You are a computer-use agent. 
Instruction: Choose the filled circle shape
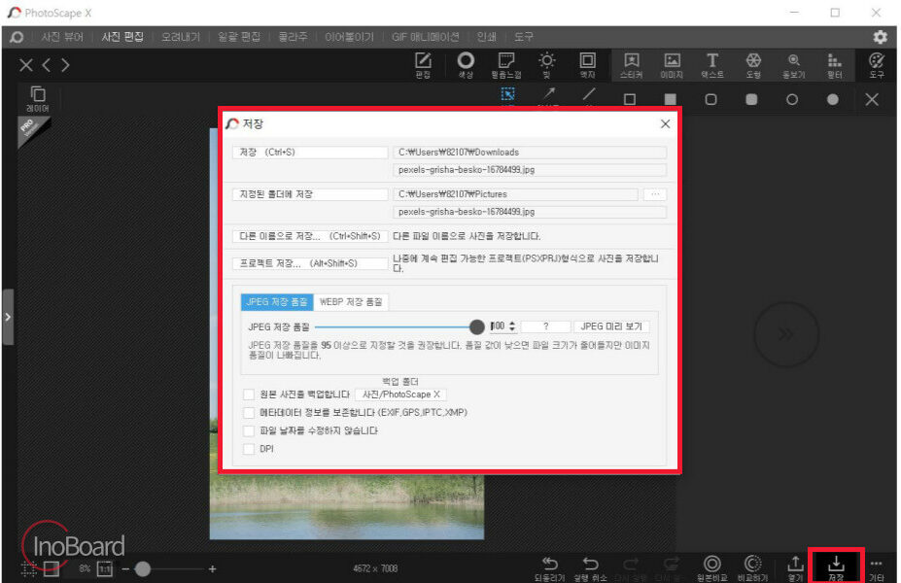pos(832,99)
